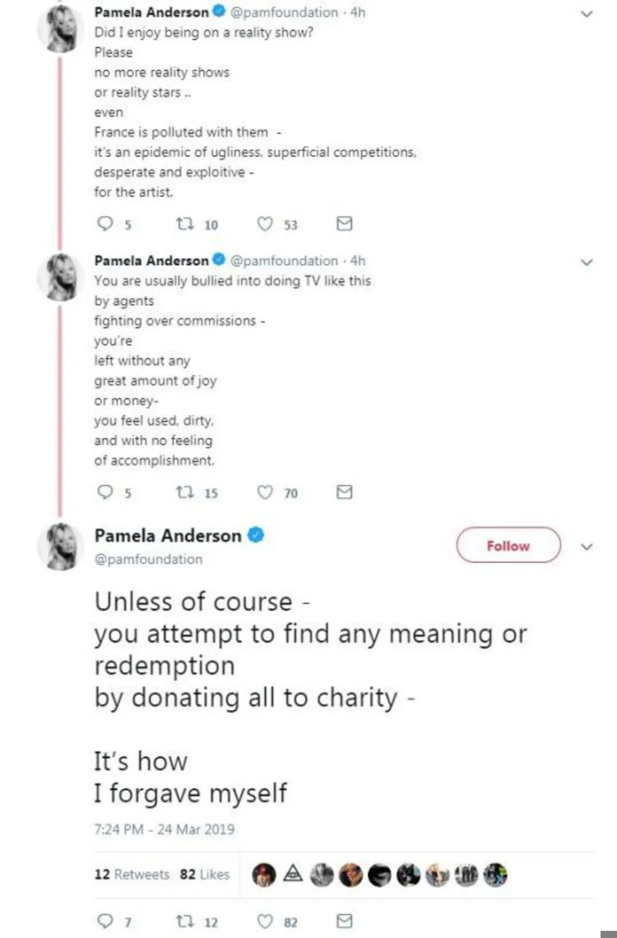Like the tweet showing 70 likes

coord(265,493)
